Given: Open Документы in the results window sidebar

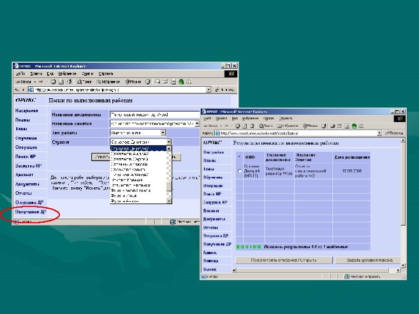Looking at the screenshot, I should point(214,219).
